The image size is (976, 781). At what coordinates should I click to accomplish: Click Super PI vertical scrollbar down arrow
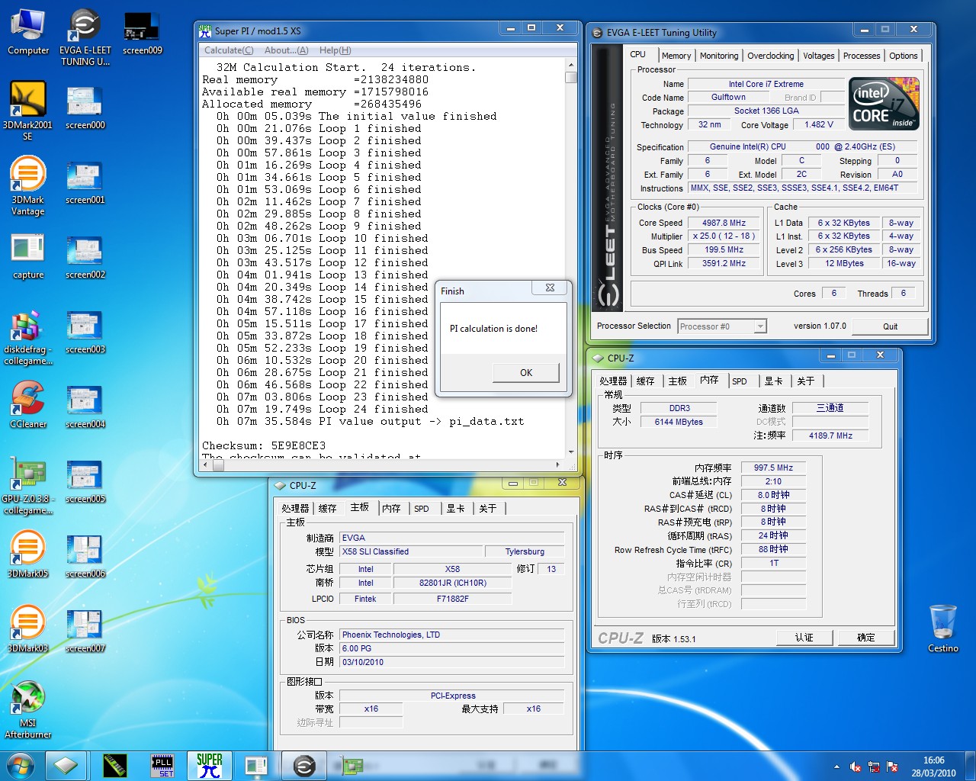coord(571,453)
